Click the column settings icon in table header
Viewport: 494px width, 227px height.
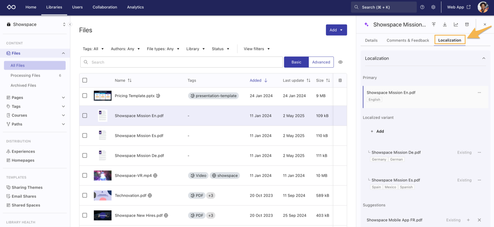[340, 80]
